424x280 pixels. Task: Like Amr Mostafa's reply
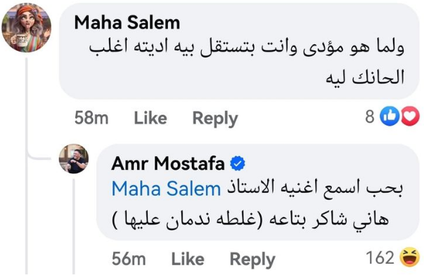[x=188, y=259]
